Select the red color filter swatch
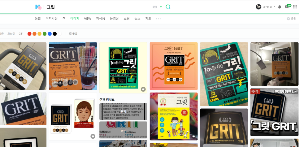The width and height of the screenshot is (299, 147). (x=29, y=34)
